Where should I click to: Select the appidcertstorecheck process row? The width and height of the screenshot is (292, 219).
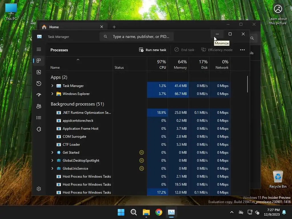(138, 121)
